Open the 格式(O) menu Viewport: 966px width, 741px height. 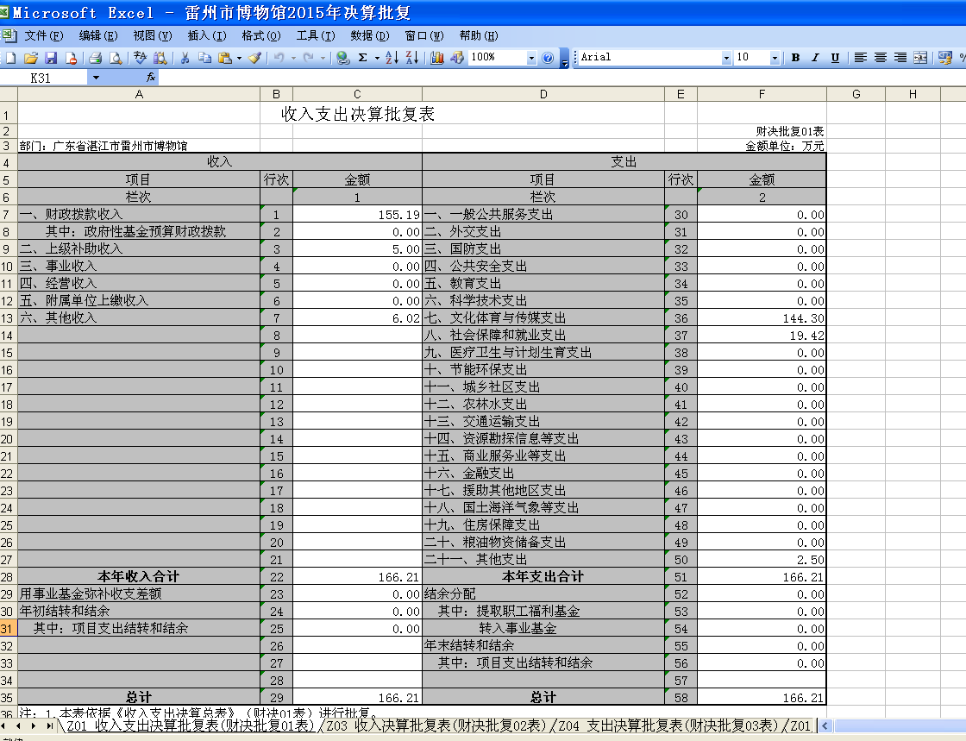click(x=260, y=35)
